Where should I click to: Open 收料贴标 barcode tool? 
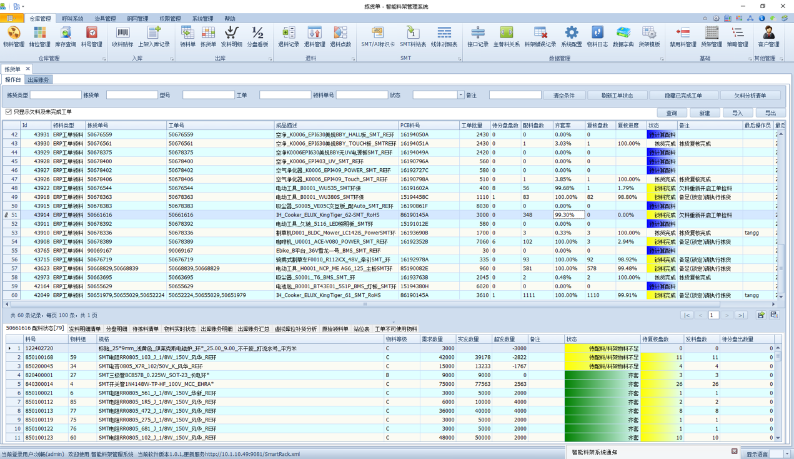(x=122, y=36)
